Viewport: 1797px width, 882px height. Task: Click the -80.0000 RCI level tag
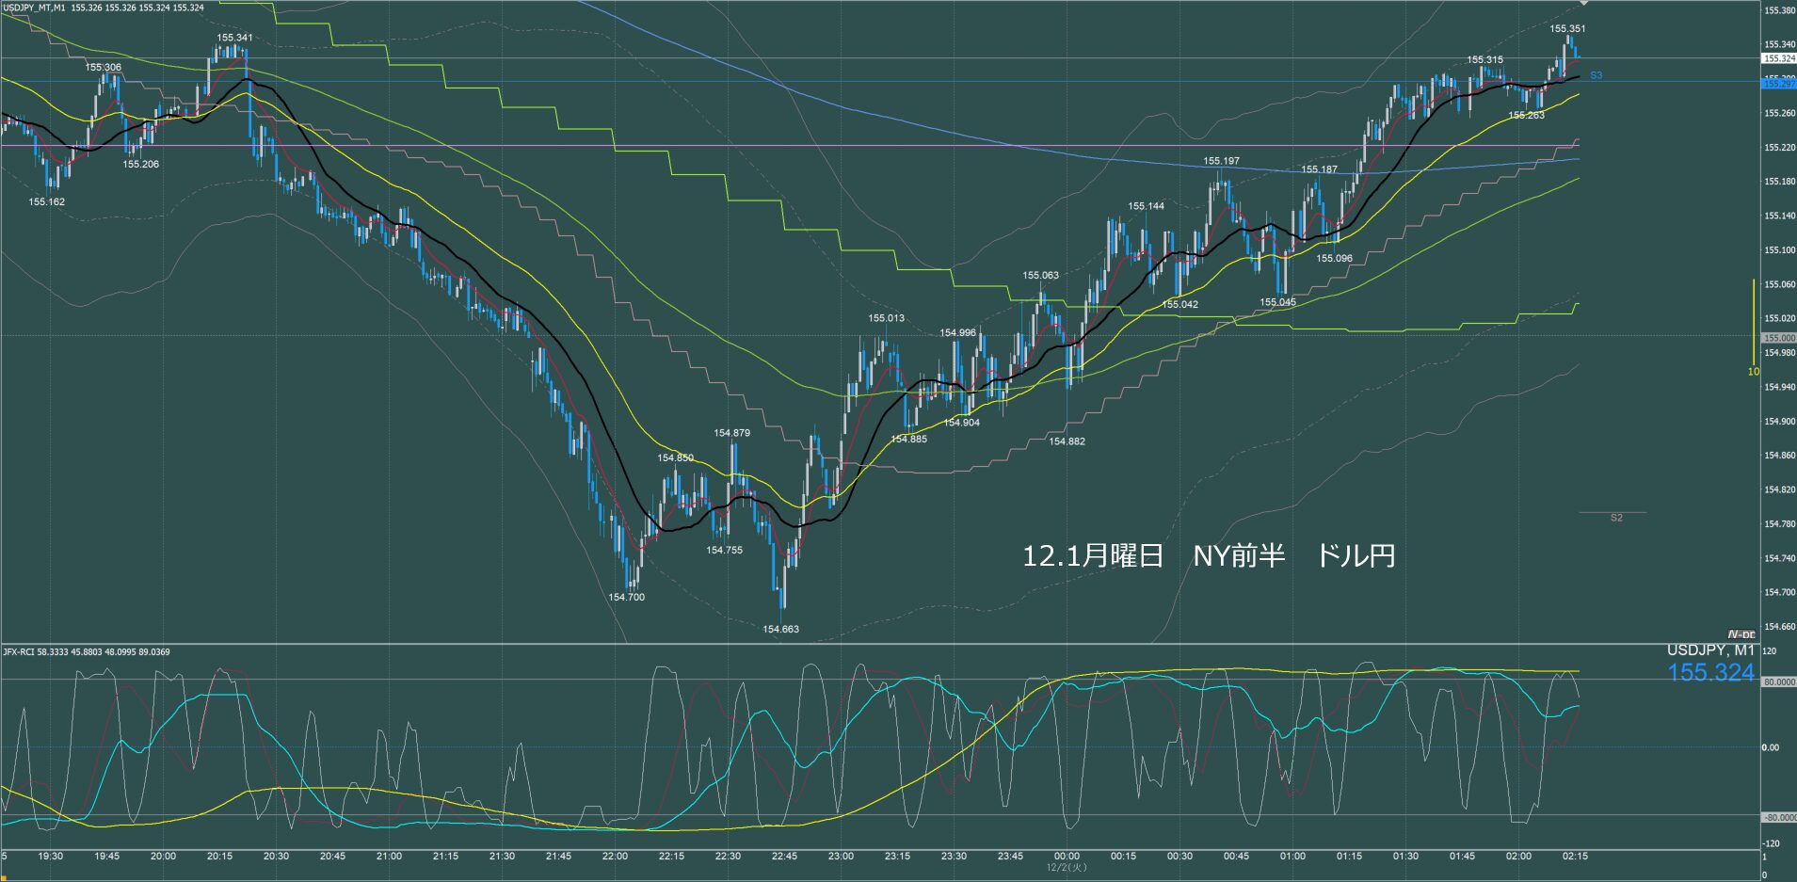click(1778, 817)
